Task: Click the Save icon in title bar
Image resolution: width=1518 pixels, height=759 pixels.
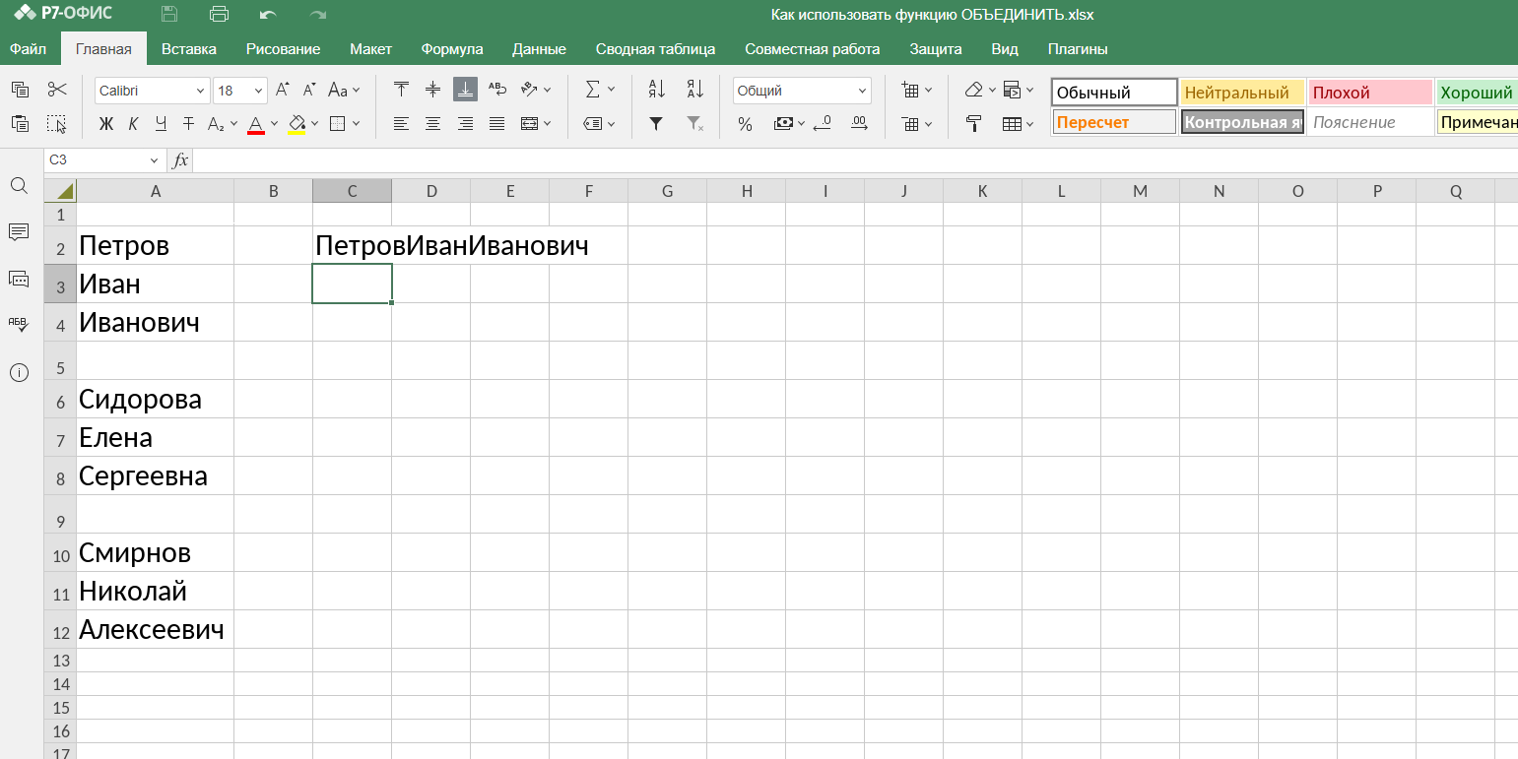Action: click(x=169, y=14)
